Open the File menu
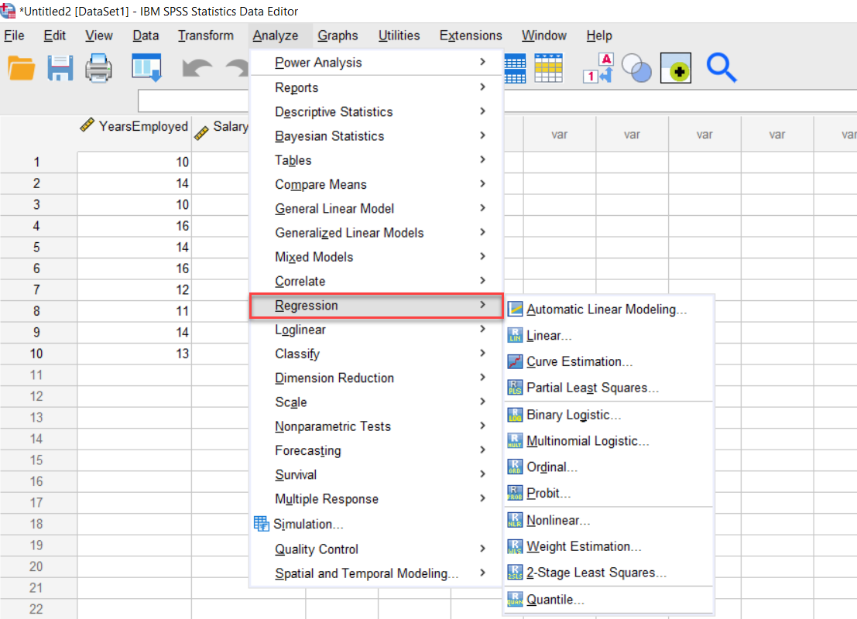The height and width of the screenshot is (619, 857). (14, 36)
